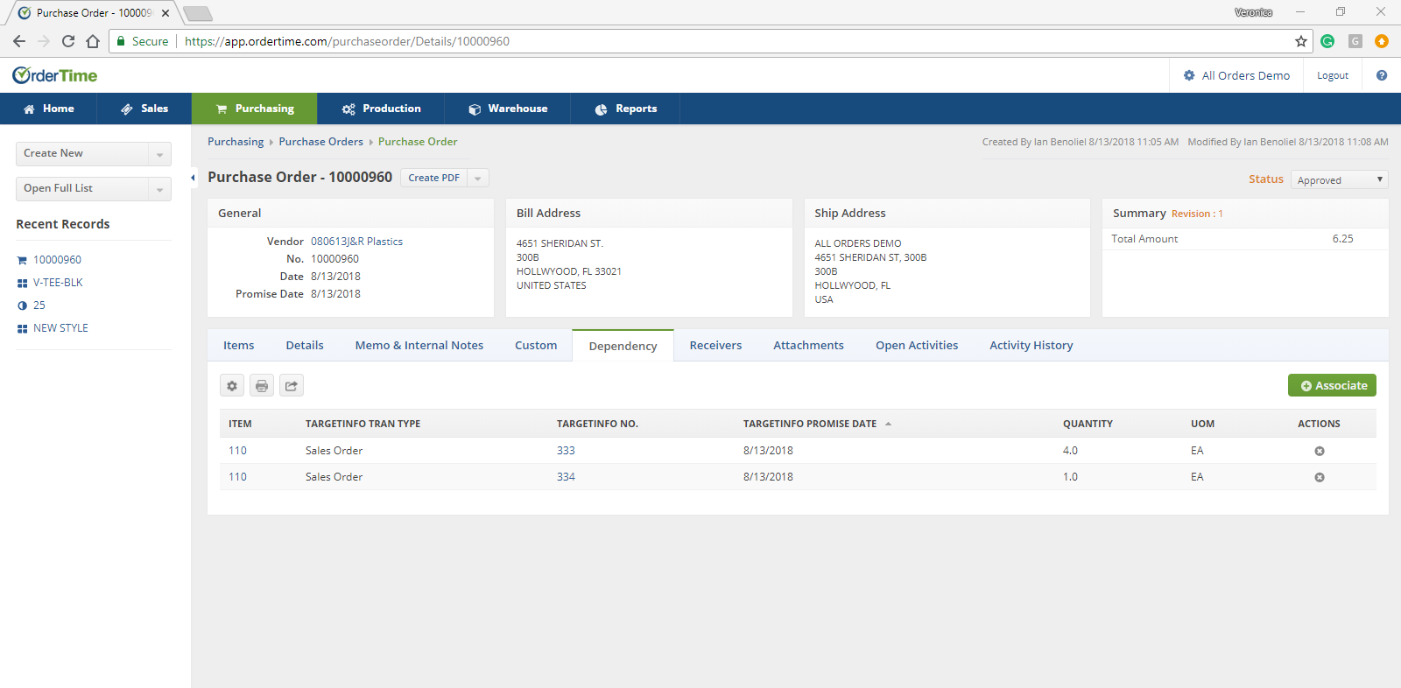Click the orange browser extension icon
1401x688 pixels.
pos(1382,41)
